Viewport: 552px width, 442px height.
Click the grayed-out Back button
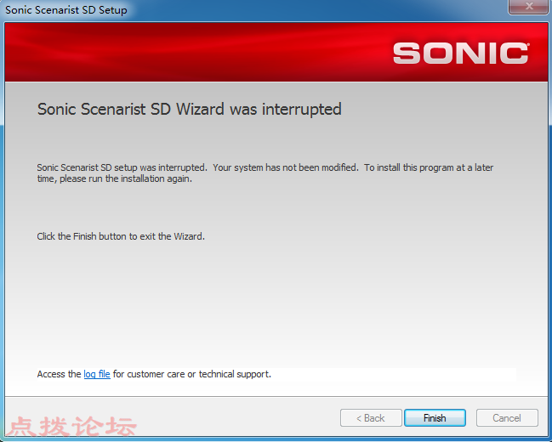tap(371, 417)
